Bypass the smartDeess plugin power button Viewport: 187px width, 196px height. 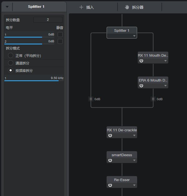[110, 160]
